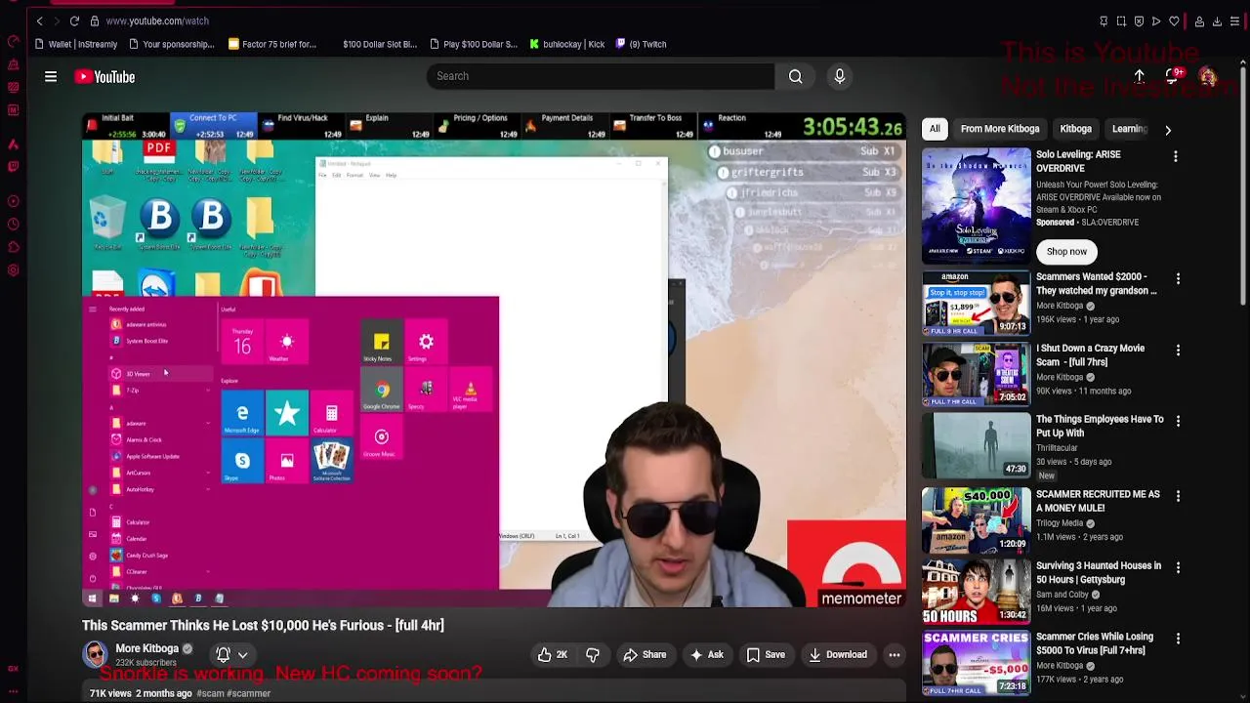The image size is (1250, 703).
Task: Open options for Money Mule video
Action: pos(1178,496)
